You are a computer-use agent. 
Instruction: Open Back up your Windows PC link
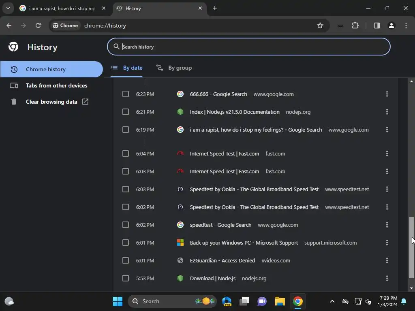(244, 243)
